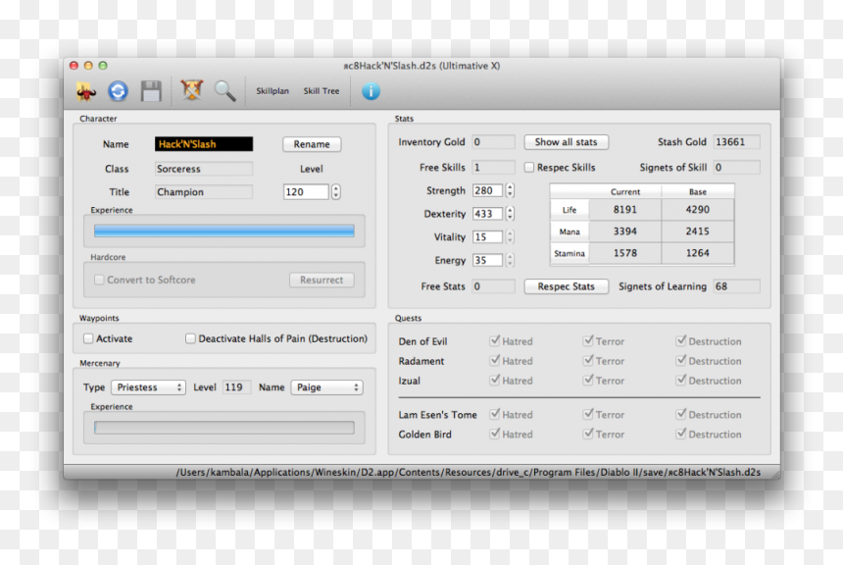
Task: Click Stash Gold field showing 13661
Action: coord(736,142)
